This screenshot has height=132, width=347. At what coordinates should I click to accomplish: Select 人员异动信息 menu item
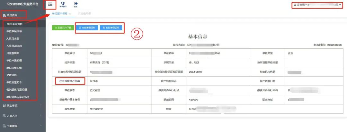[14, 46]
